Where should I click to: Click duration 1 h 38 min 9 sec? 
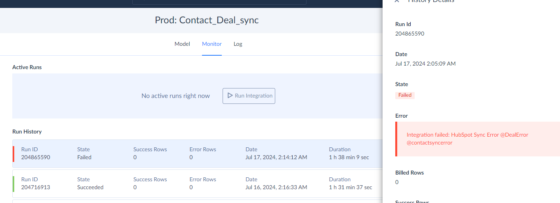click(349, 157)
